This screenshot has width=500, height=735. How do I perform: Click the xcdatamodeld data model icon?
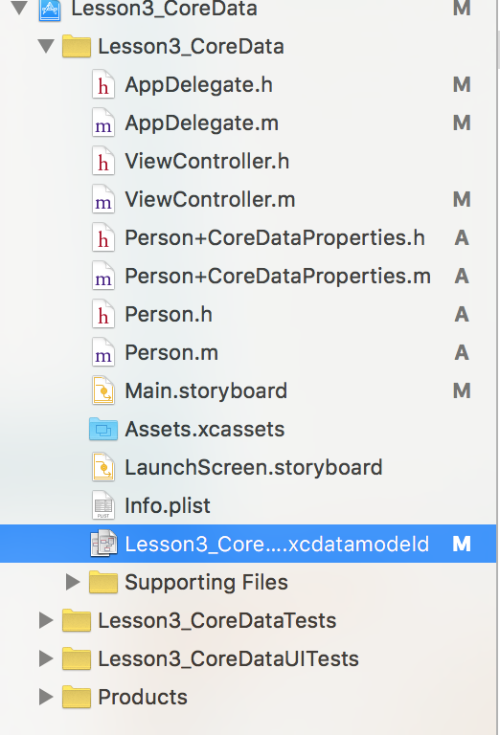(103, 544)
